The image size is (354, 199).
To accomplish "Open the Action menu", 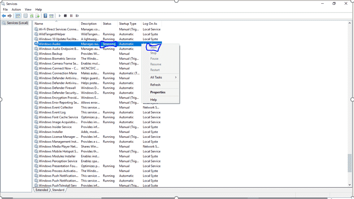I will click(x=16, y=9).
